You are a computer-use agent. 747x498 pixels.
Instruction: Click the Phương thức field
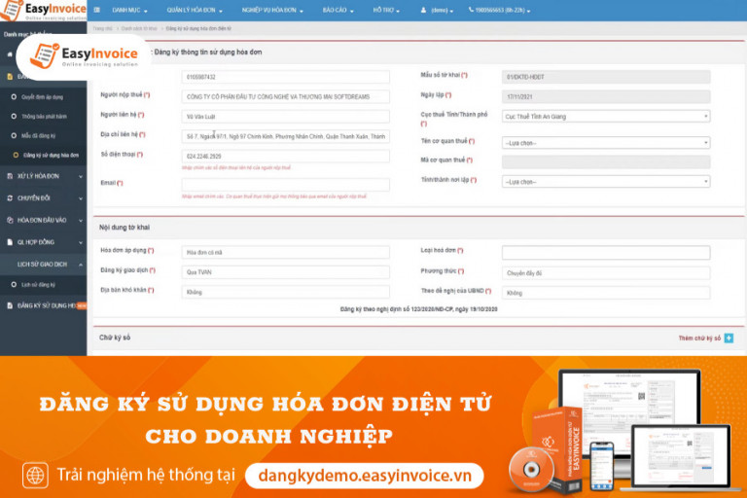point(606,273)
